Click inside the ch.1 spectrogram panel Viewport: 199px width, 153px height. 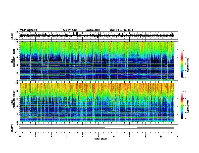click(x=97, y=61)
